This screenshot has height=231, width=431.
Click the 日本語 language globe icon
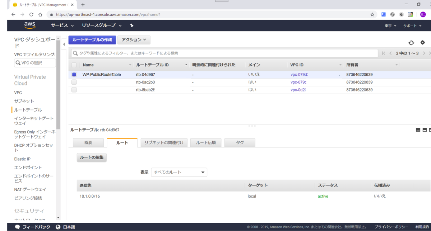click(58, 226)
